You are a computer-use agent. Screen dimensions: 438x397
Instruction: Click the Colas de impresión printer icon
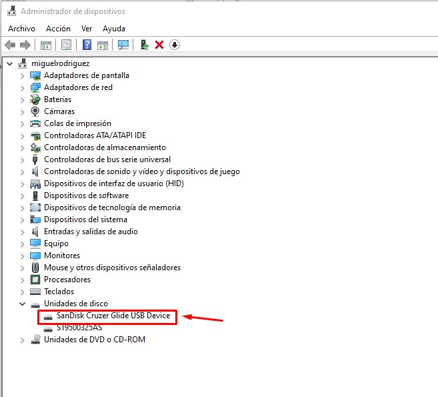pos(35,123)
